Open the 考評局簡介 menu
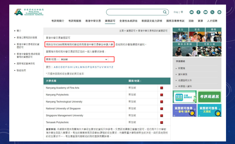 pyautogui.click(x=58, y=21)
